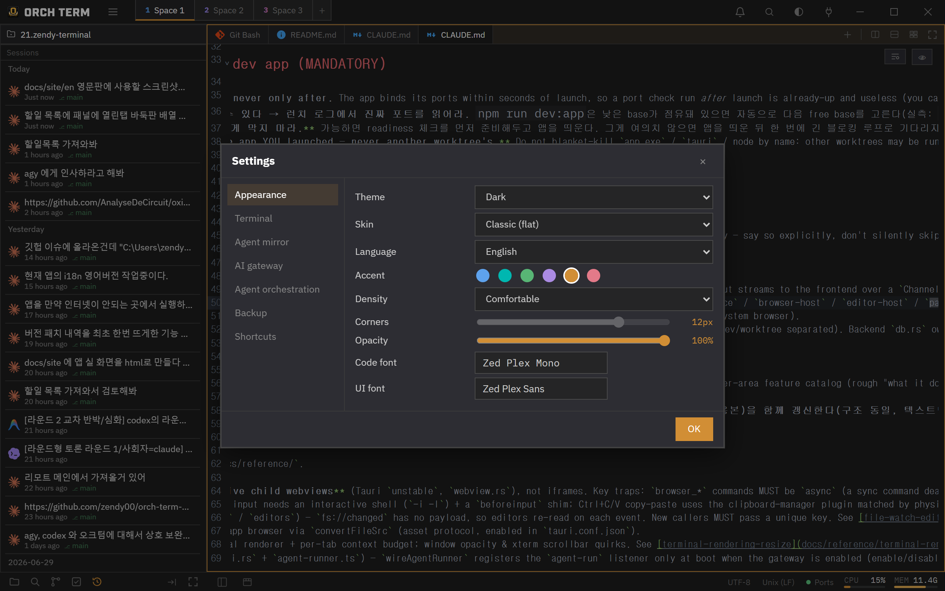
Task: Switch to the Git Bash tab
Action: (238, 35)
